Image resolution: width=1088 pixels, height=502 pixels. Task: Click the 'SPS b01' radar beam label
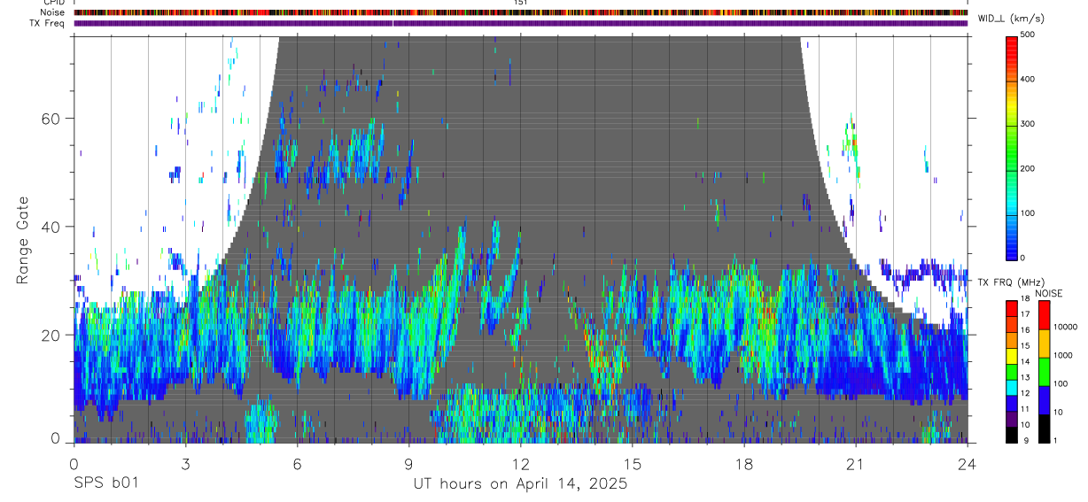point(105,484)
